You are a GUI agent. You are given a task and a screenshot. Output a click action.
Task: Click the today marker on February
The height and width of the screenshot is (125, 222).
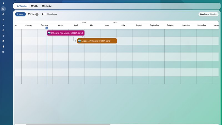click(x=47, y=28)
